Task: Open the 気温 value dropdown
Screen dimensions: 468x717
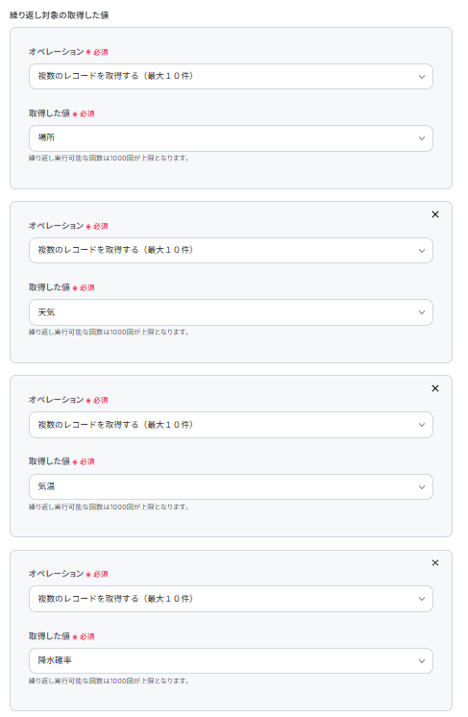Action: coord(231,486)
